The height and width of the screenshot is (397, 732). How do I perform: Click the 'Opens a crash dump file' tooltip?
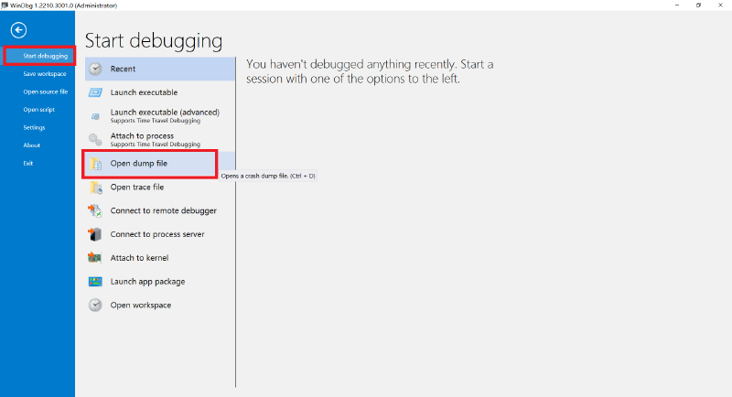pyautogui.click(x=268, y=176)
